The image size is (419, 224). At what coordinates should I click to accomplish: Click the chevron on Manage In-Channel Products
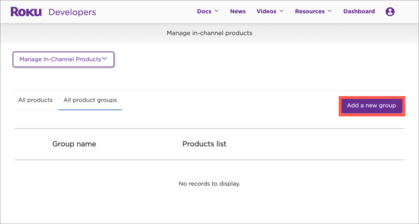click(x=104, y=59)
